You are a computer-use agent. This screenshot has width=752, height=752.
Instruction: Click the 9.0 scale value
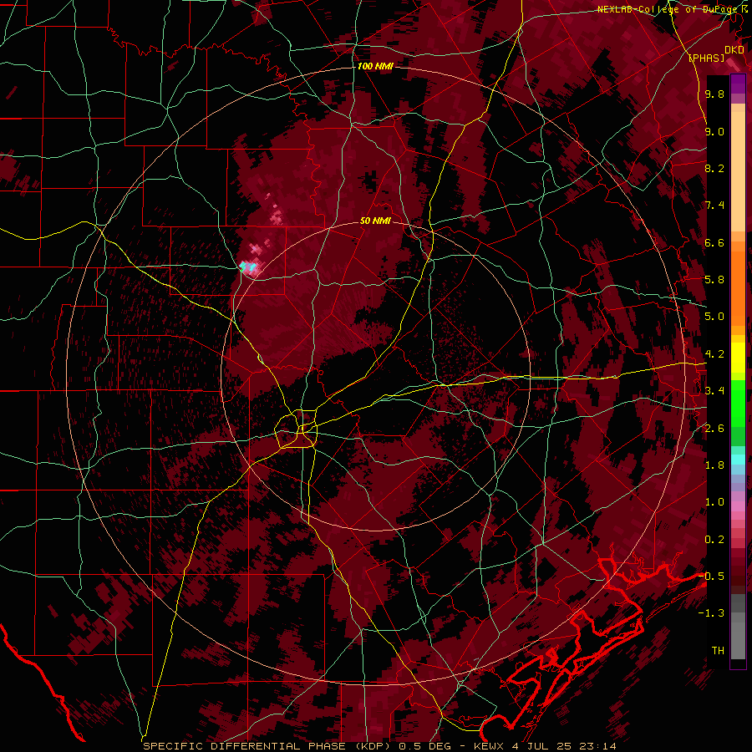(x=714, y=132)
